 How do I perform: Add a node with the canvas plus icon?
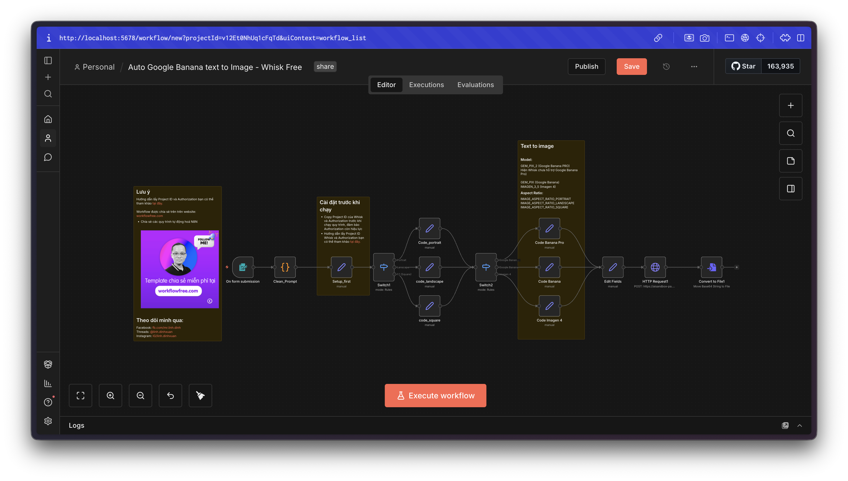(791, 105)
